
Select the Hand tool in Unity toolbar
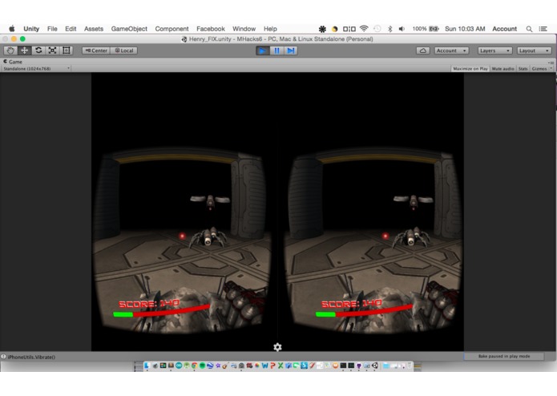coord(10,51)
